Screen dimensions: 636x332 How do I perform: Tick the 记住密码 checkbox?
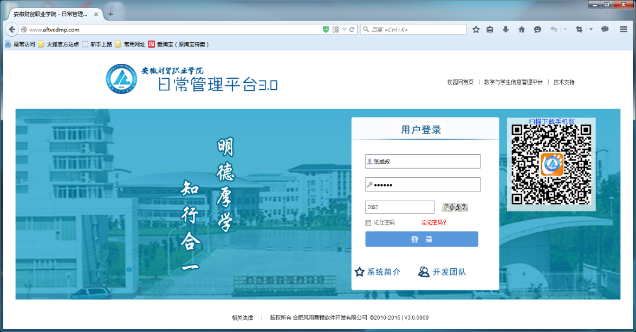point(368,223)
